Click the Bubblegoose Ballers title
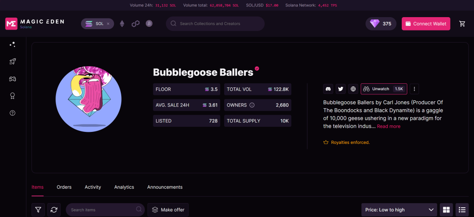Image resolution: width=474 pixels, height=217 pixels. click(203, 72)
